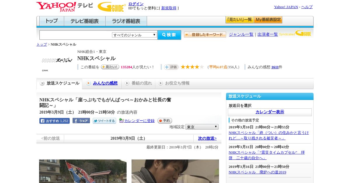Screen dimensions: 350x183
Task: Open the 廃炉への道2019 episode link
Action: (x=257, y=172)
